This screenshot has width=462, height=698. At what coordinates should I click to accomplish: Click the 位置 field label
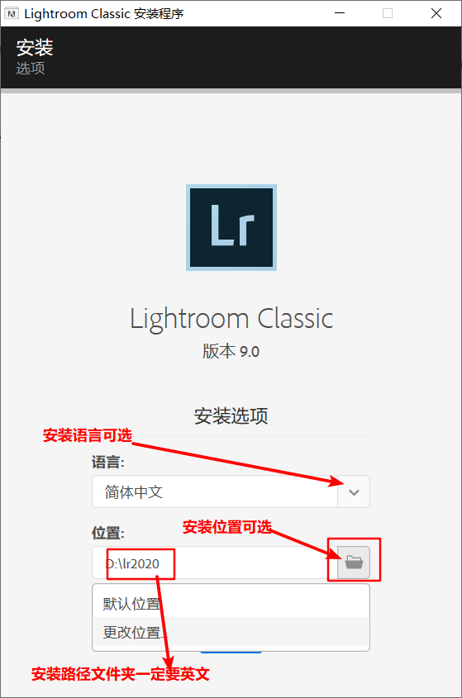coord(108,533)
